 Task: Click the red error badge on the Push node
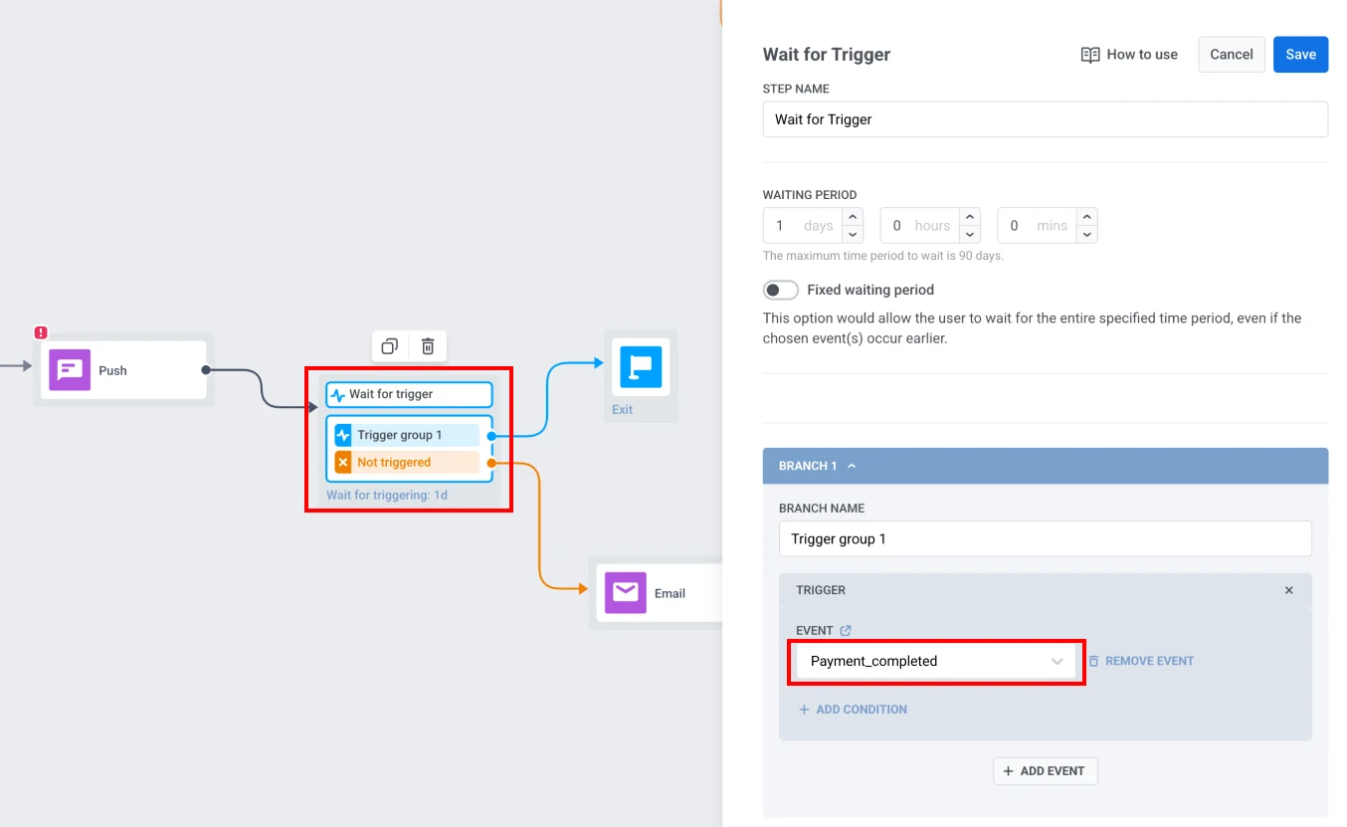(x=41, y=332)
